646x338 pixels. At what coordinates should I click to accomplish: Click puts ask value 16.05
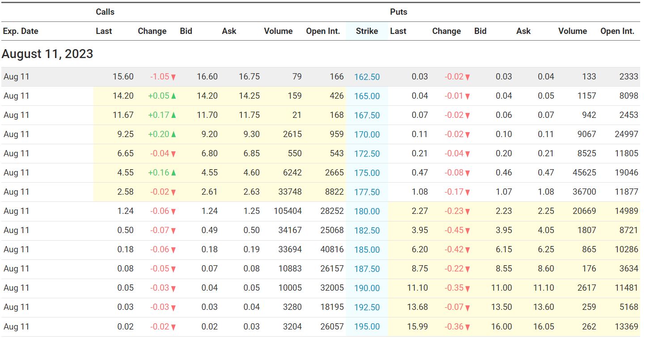tap(544, 326)
